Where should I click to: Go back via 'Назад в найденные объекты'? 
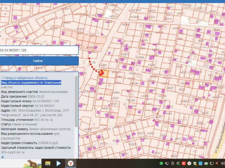[24, 78]
